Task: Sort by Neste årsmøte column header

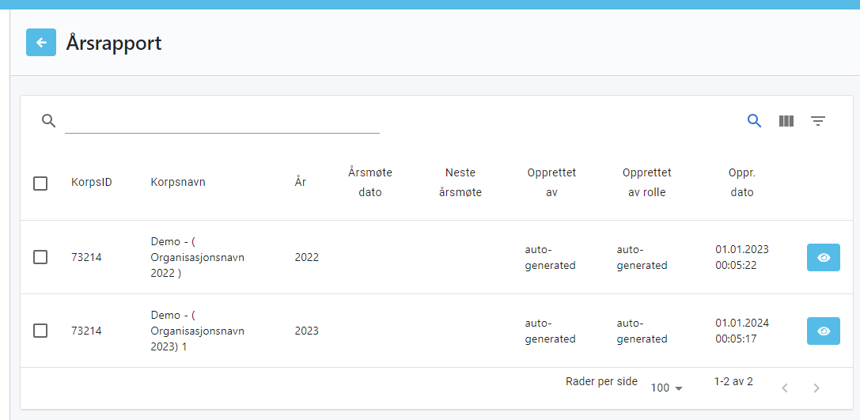Action: point(460,182)
